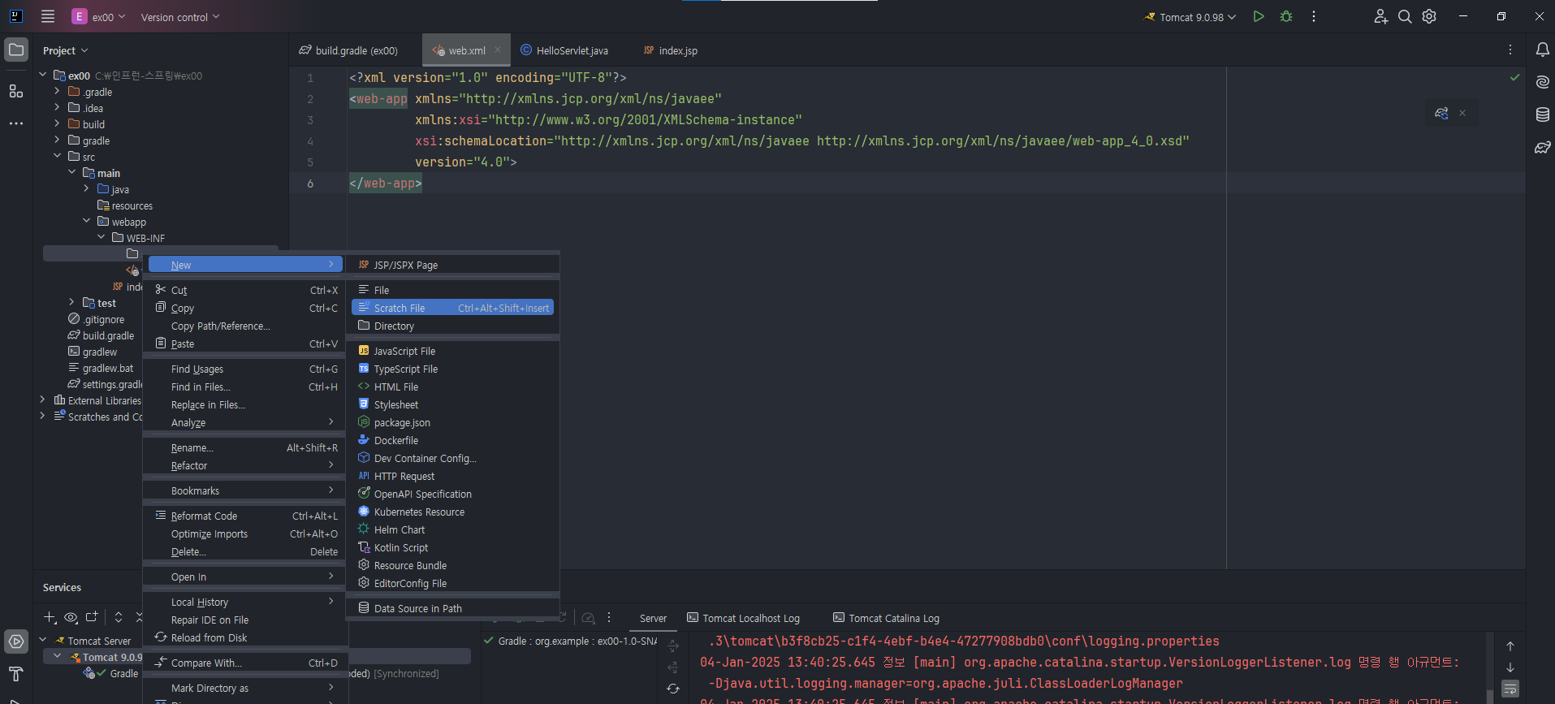Add a service with plus icon
This screenshot has width=1555, height=704.
click(50, 617)
